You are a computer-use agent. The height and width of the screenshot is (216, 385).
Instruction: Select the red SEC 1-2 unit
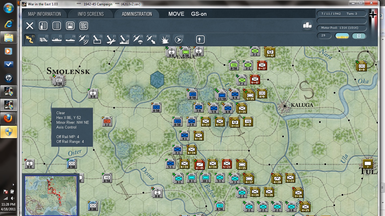coord(107,121)
